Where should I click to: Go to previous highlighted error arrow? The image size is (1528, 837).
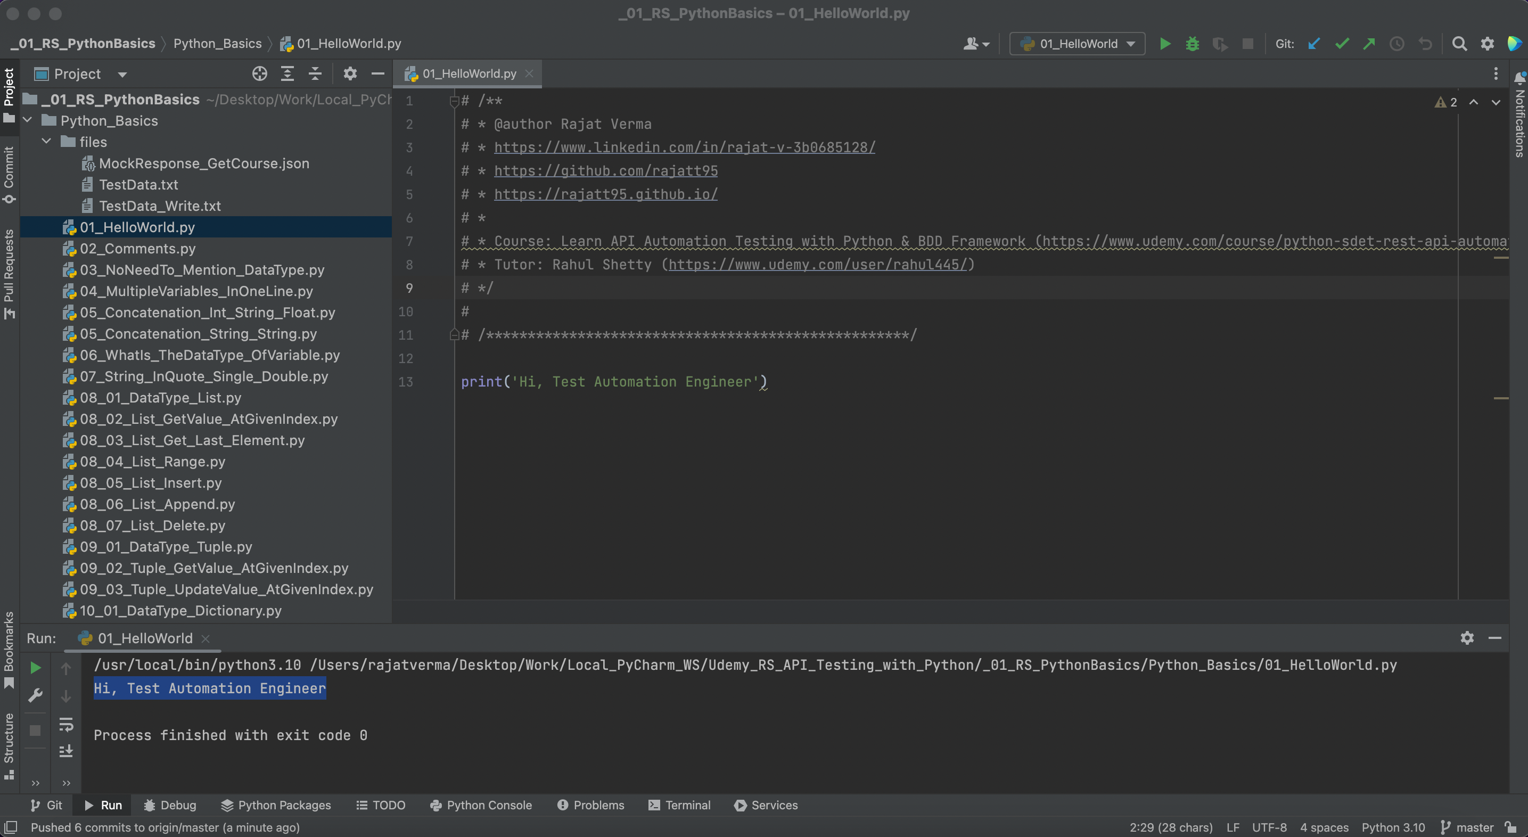pyautogui.click(x=1474, y=102)
